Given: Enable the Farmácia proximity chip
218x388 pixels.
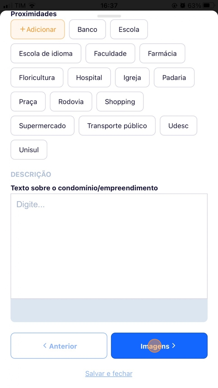Looking at the screenshot, I should 162,54.
